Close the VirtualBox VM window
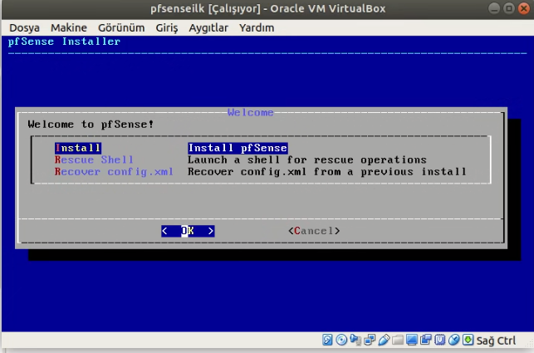 click(x=524, y=8)
